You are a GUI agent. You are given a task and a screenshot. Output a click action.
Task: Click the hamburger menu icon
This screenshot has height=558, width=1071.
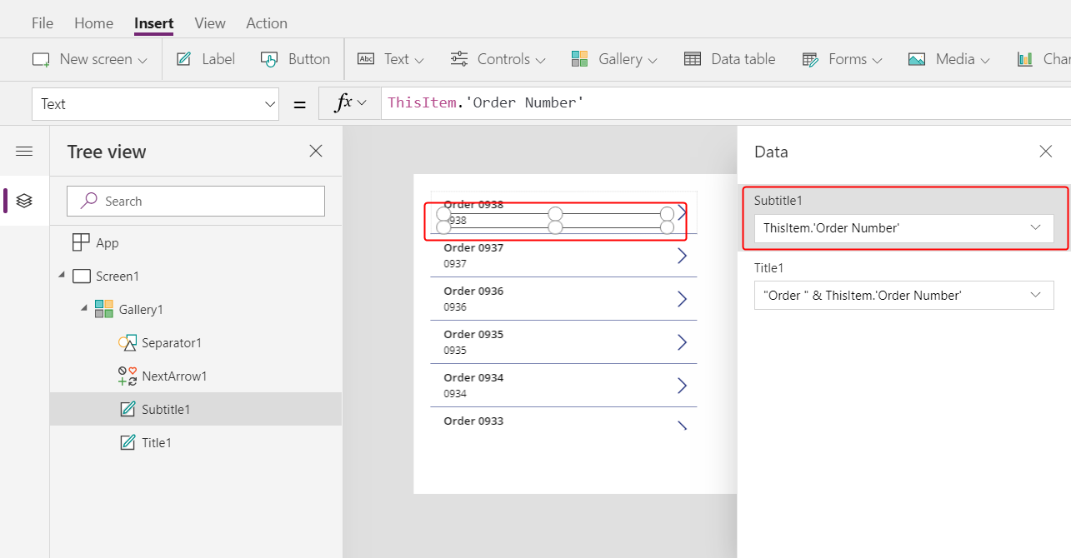point(24,151)
